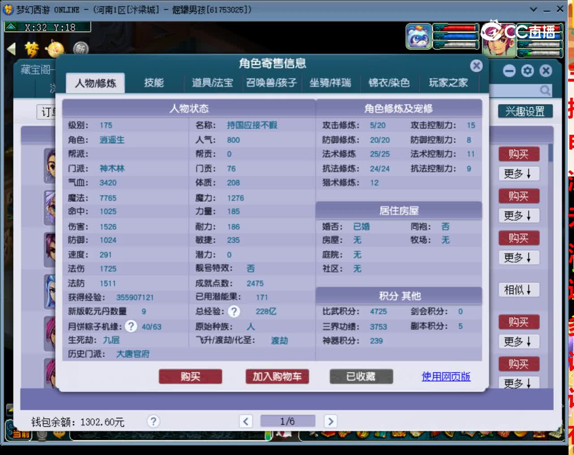Open the 道具/法宝 tab

point(213,83)
